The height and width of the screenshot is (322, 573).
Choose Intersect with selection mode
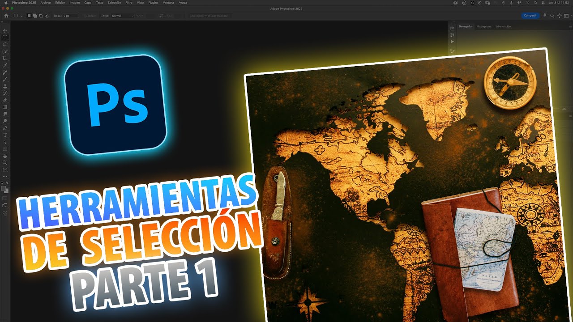47,16
